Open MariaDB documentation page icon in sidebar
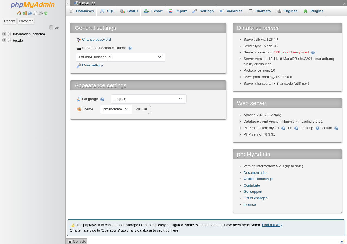This screenshot has height=244, width=347. tap(35, 13)
